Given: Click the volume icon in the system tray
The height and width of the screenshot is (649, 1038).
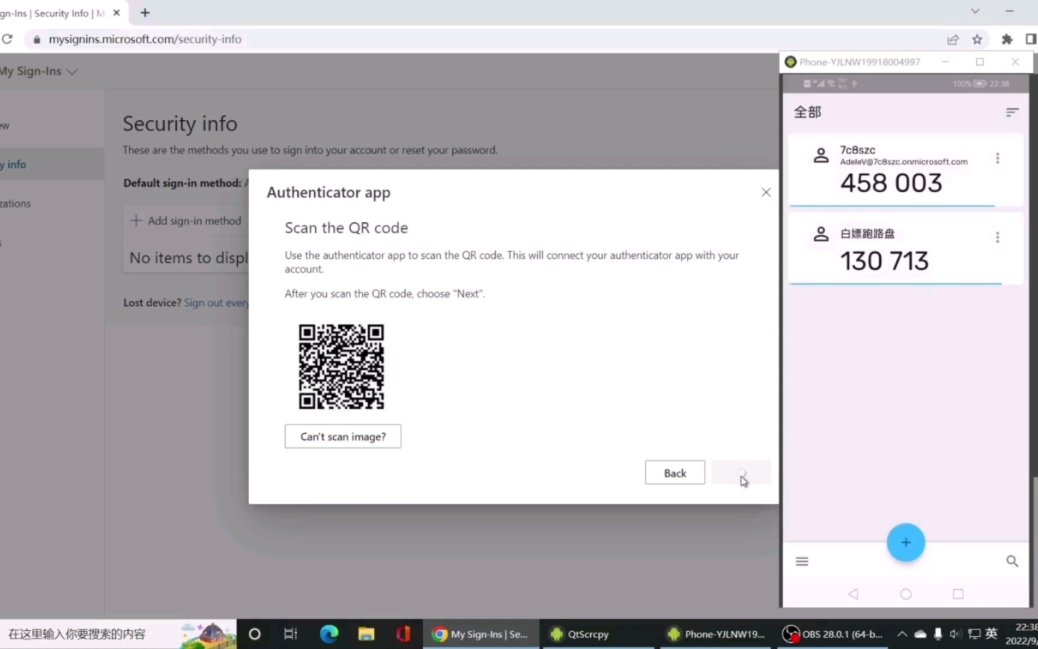Looking at the screenshot, I should 956,634.
